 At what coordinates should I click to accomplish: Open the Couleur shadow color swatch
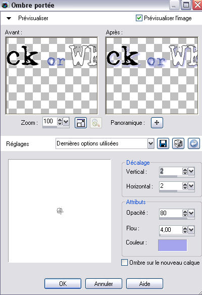pyautogui.click(x=173, y=245)
